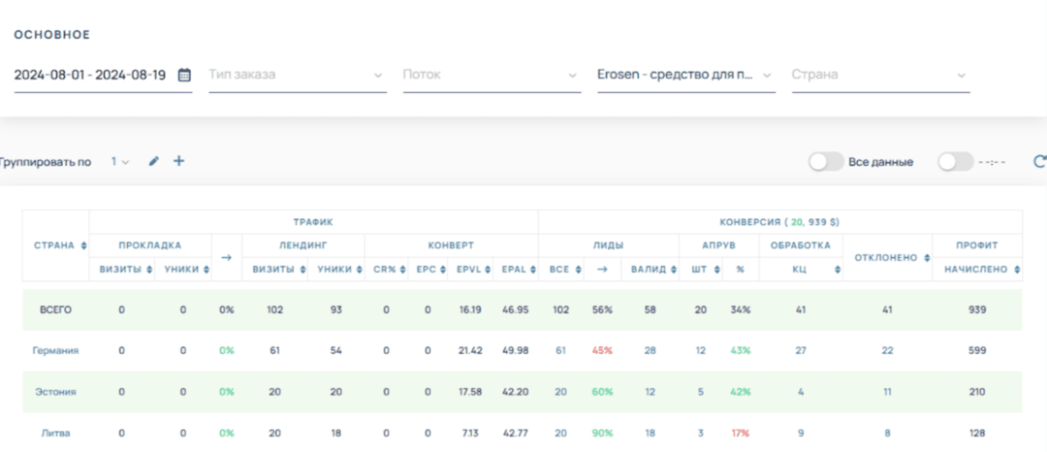This screenshot has width=1047, height=452.
Task: Click the refresh icon at top right
Action: [x=1040, y=162]
